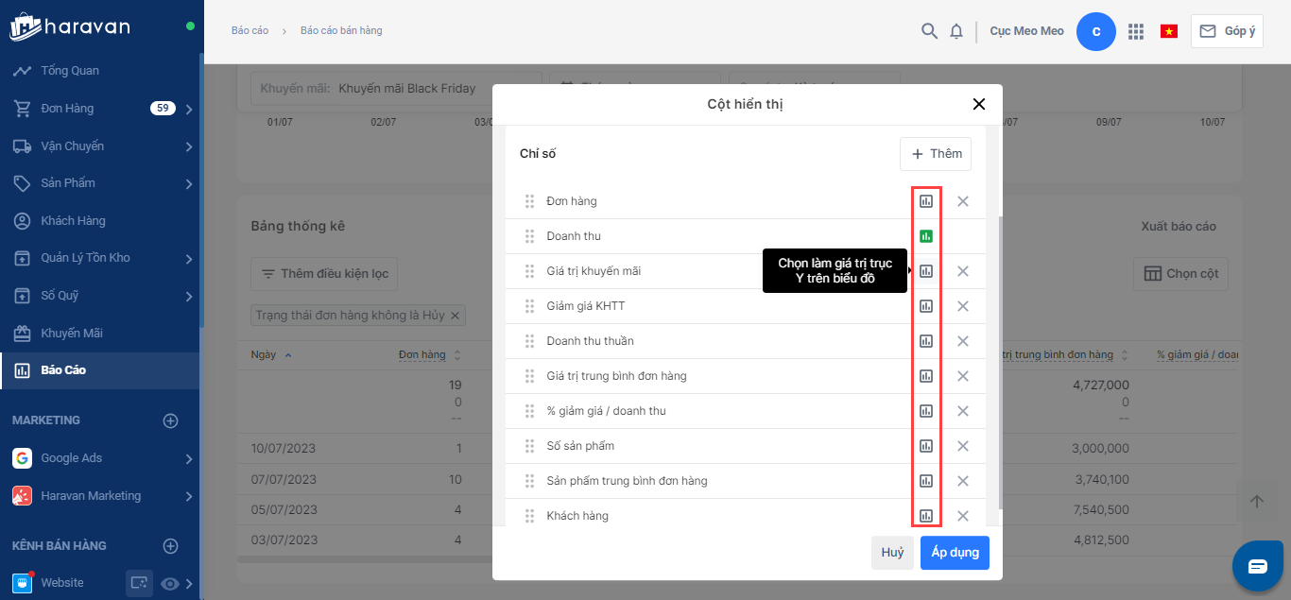Screen dimensions: 1291x600
Task: Remove Giảm giá KHTT column
Action: coord(963,306)
